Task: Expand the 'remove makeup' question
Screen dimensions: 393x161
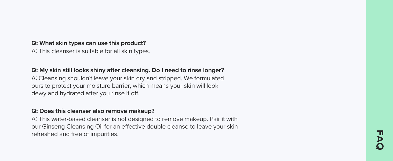Action: 93,111
